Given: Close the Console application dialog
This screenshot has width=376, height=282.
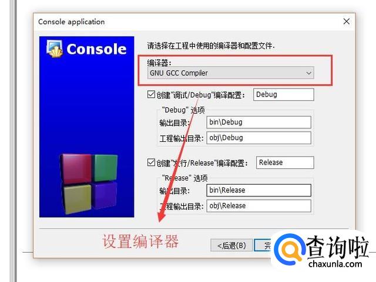Looking at the screenshot, I should [346, 22].
